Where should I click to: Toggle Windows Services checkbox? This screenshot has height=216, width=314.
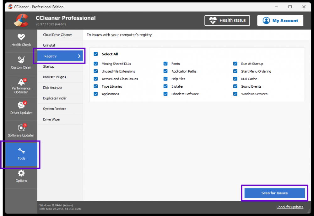click(235, 94)
